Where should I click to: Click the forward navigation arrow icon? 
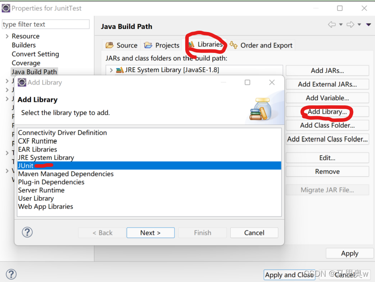(351, 24)
